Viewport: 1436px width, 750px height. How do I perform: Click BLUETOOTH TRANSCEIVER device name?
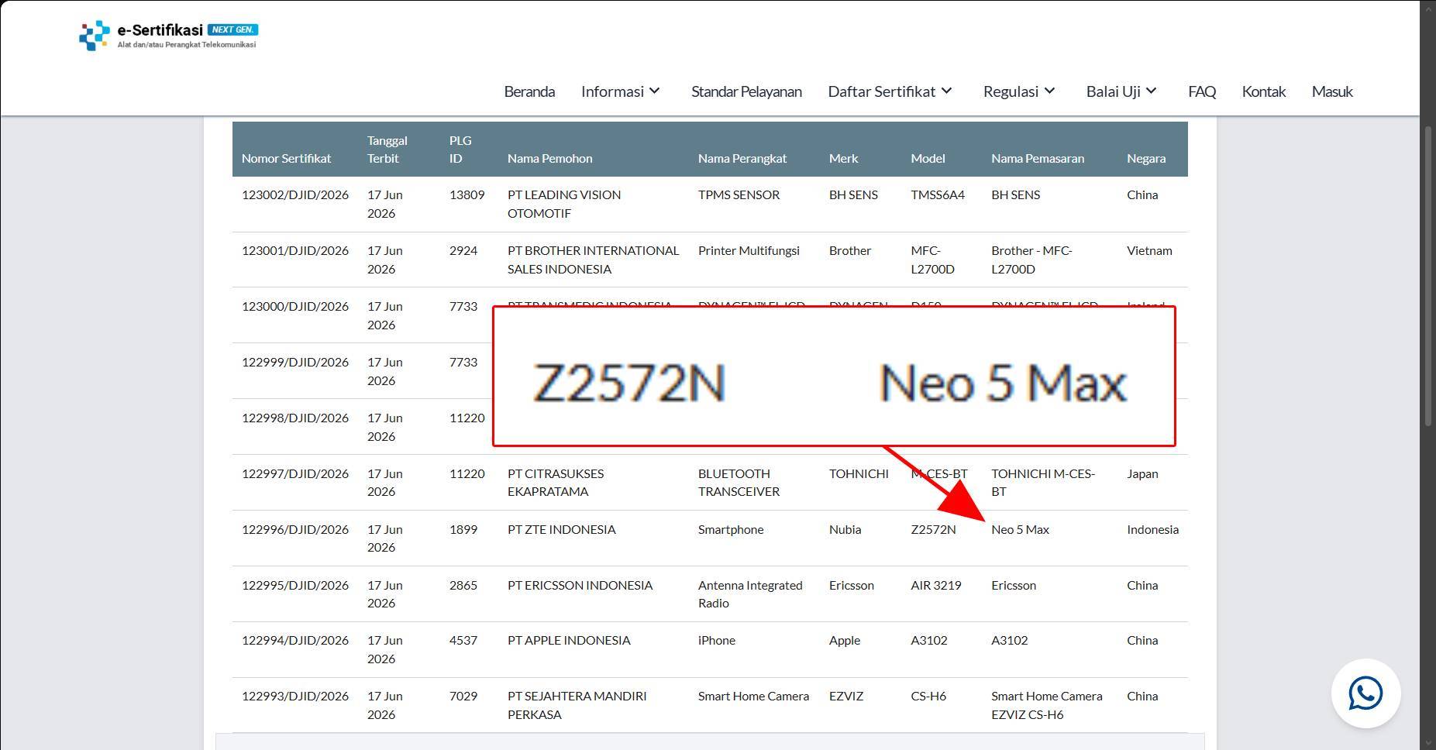click(x=739, y=482)
